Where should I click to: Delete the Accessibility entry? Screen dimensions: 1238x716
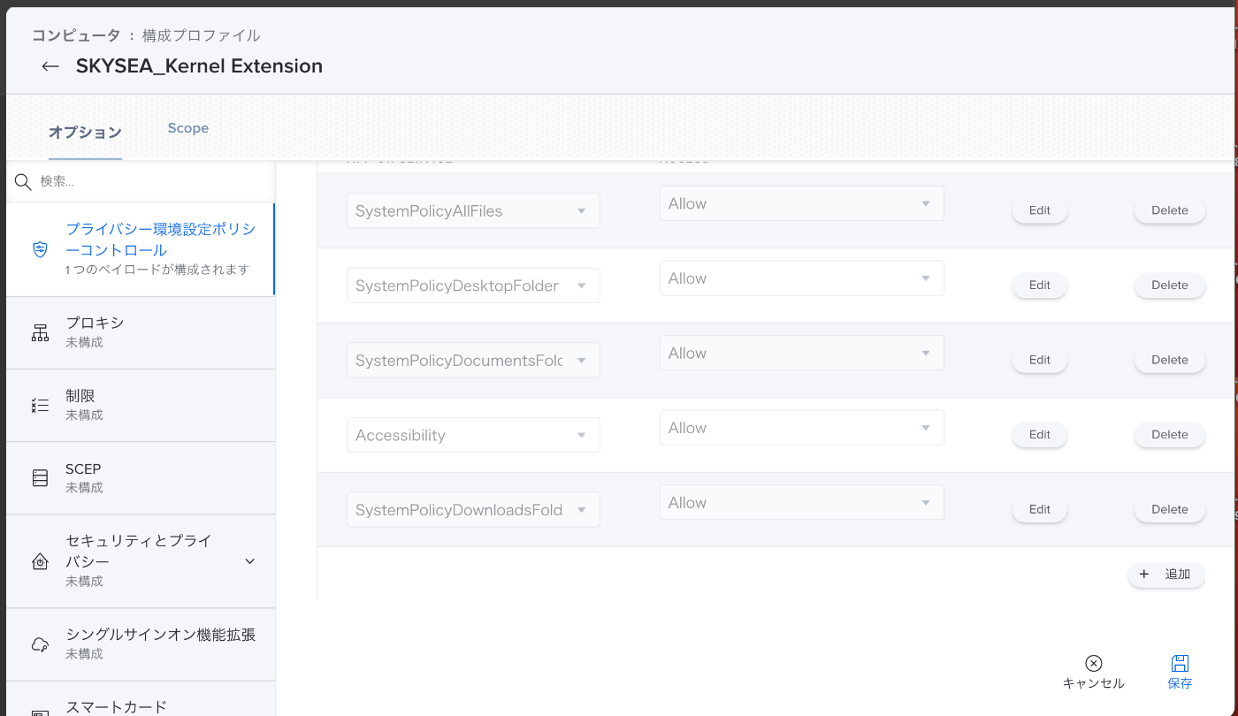tap(1170, 435)
